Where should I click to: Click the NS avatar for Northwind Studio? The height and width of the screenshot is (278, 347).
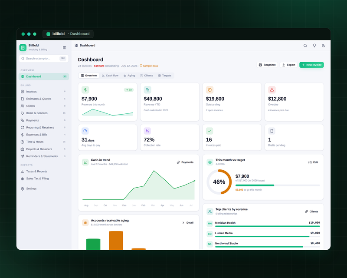[210, 244]
